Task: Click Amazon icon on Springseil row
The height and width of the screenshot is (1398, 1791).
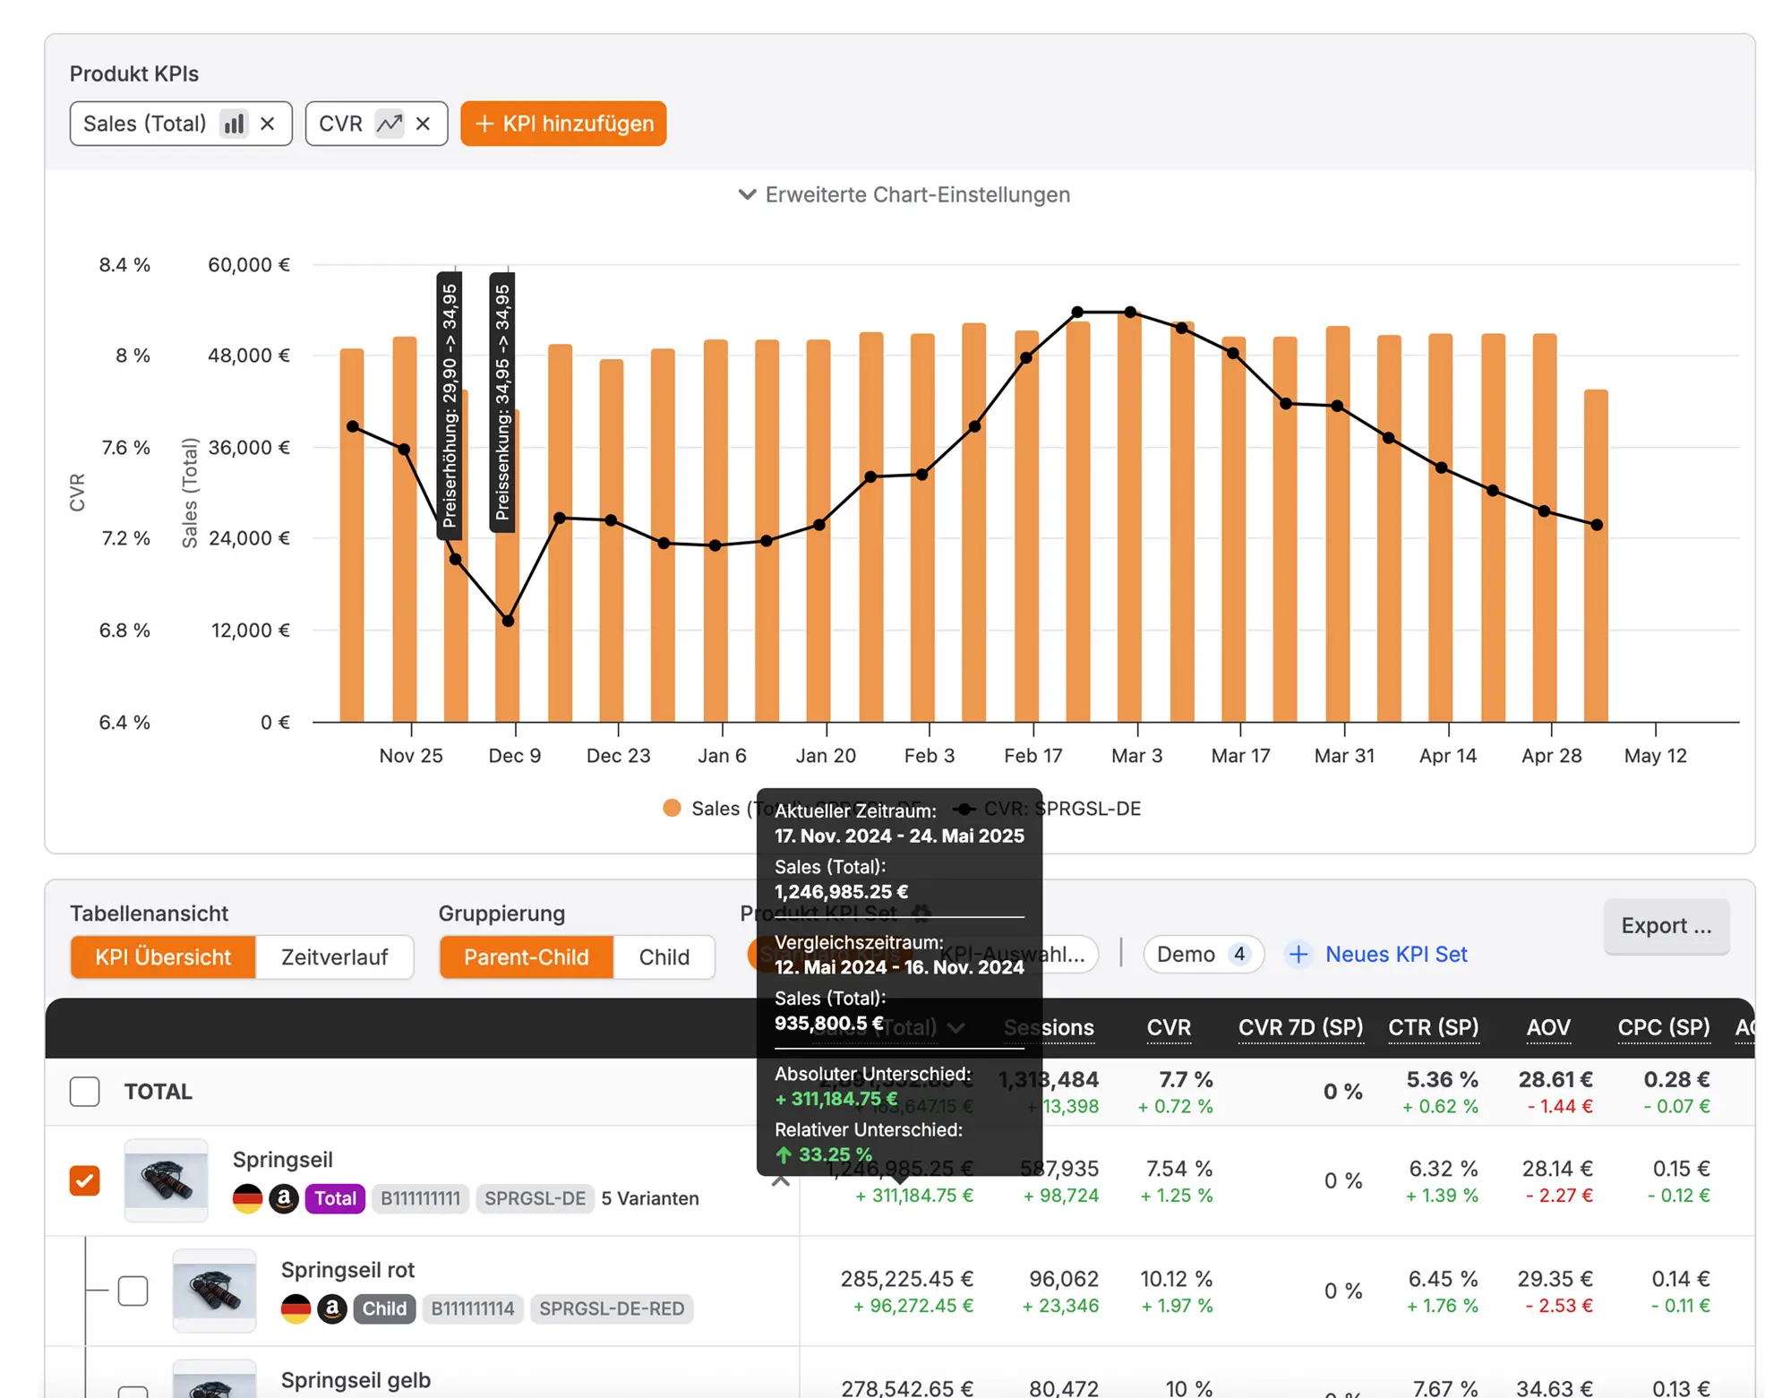Action: (284, 1198)
